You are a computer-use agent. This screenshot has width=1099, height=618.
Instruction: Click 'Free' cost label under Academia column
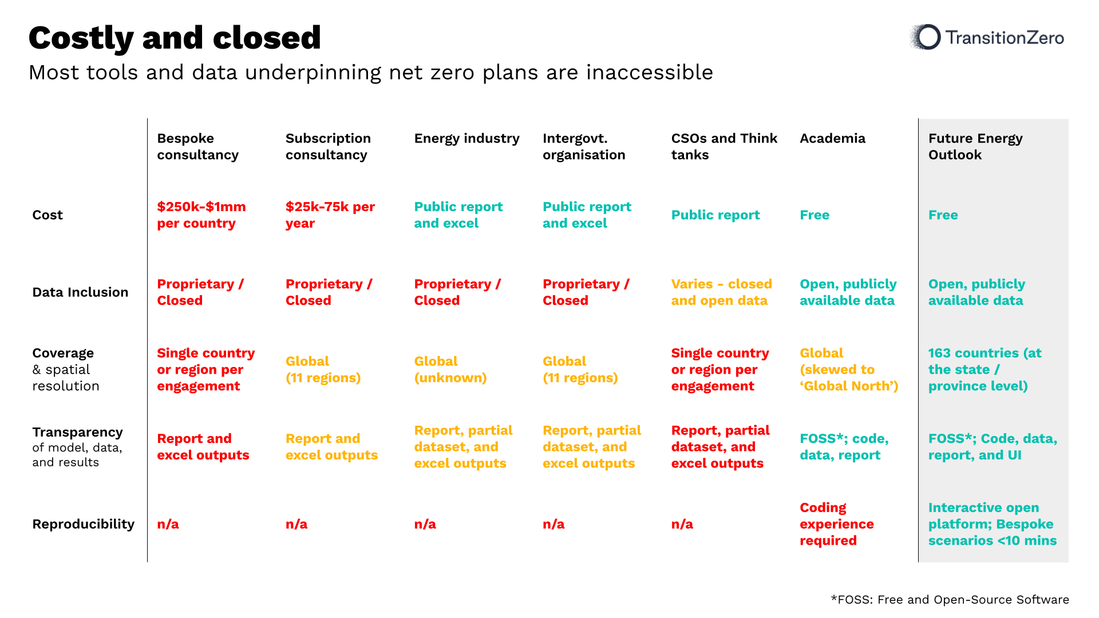(815, 208)
